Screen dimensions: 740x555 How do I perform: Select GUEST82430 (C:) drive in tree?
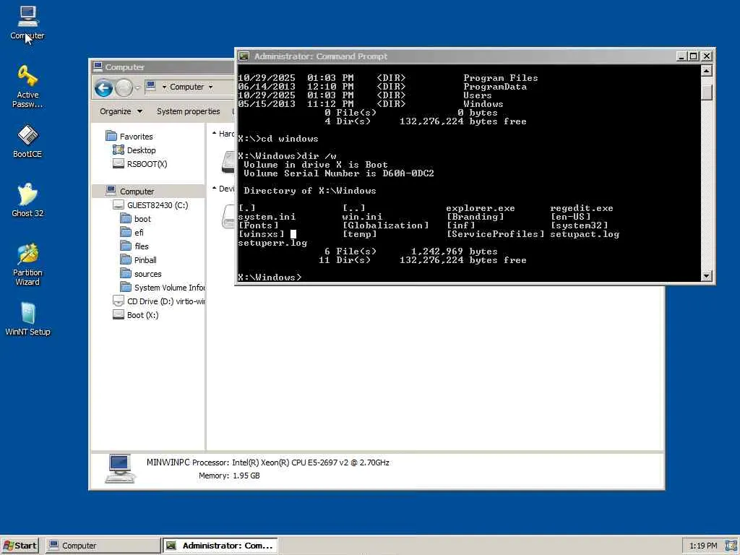[x=150, y=205]
